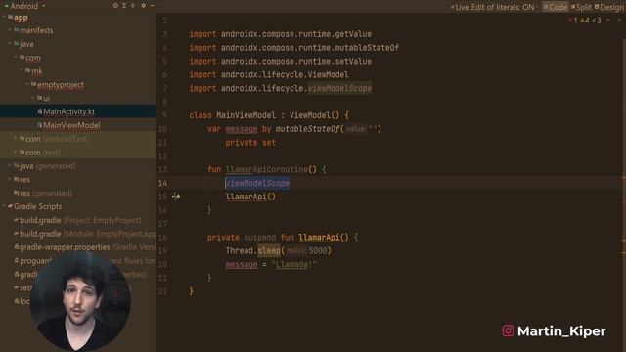This screenshot has height=352, width=626.
Task: Click MainViewModel class name on line 9
Action: pyautogui.click(x=246, y=115)
